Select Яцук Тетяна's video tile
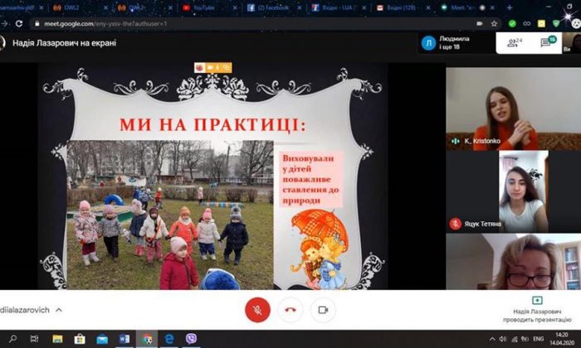This screenshot has height=348, width=581. (x=513, y=191)
